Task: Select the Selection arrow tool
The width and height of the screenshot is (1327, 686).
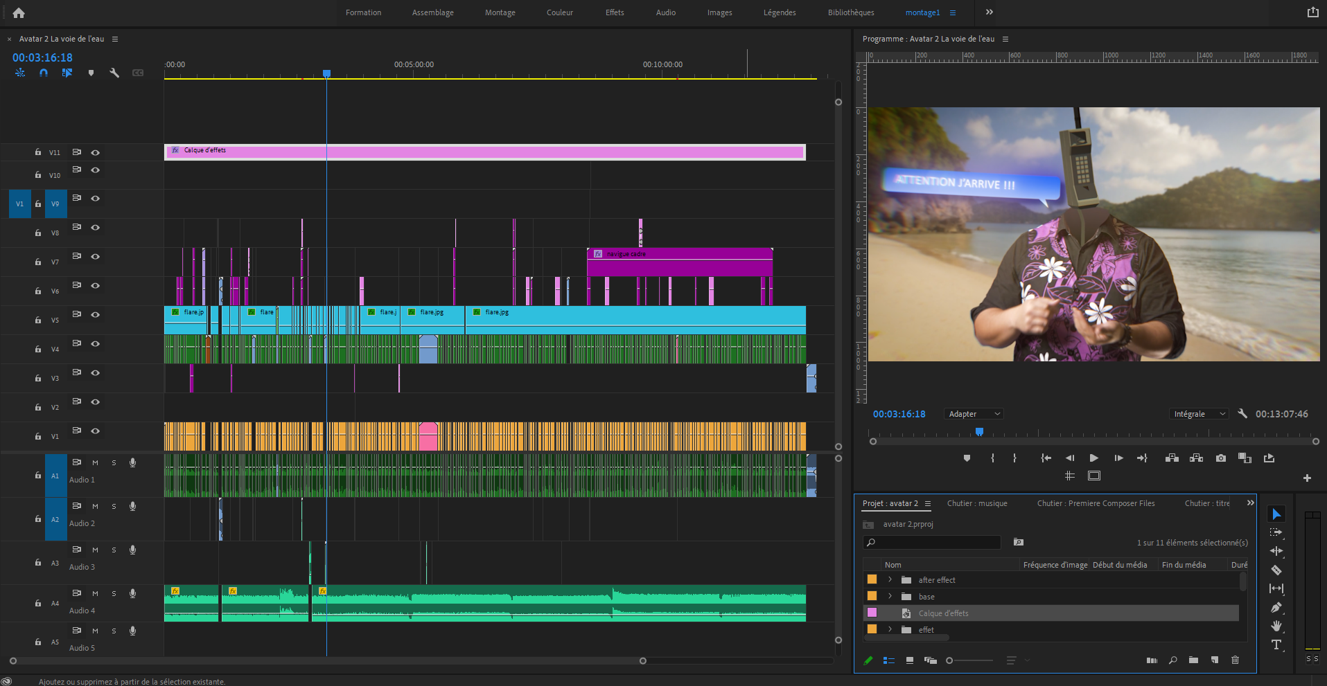Action: pyautogui.click(x=1276, y=514)
